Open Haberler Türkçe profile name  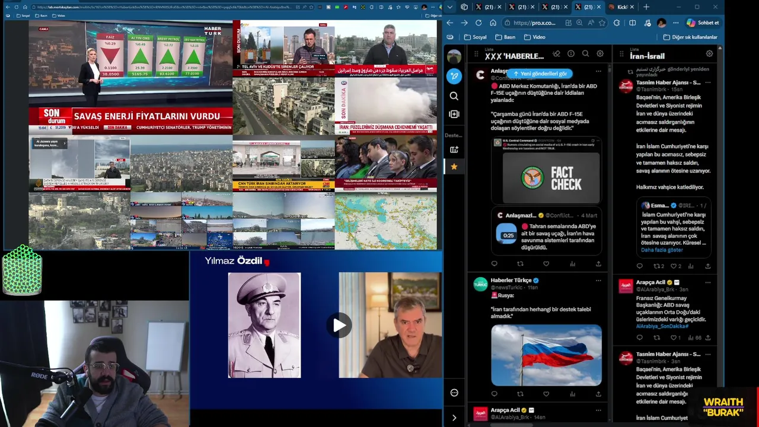click(x=511, y=281)
